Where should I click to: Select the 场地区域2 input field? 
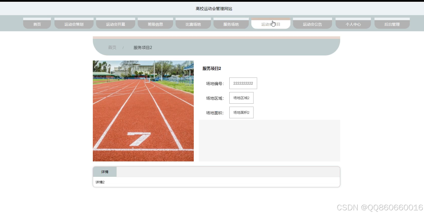241,98
